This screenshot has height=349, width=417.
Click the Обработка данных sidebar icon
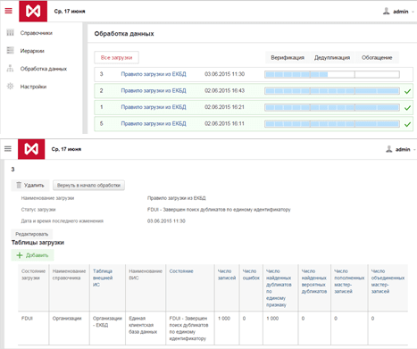click(11, 69)
